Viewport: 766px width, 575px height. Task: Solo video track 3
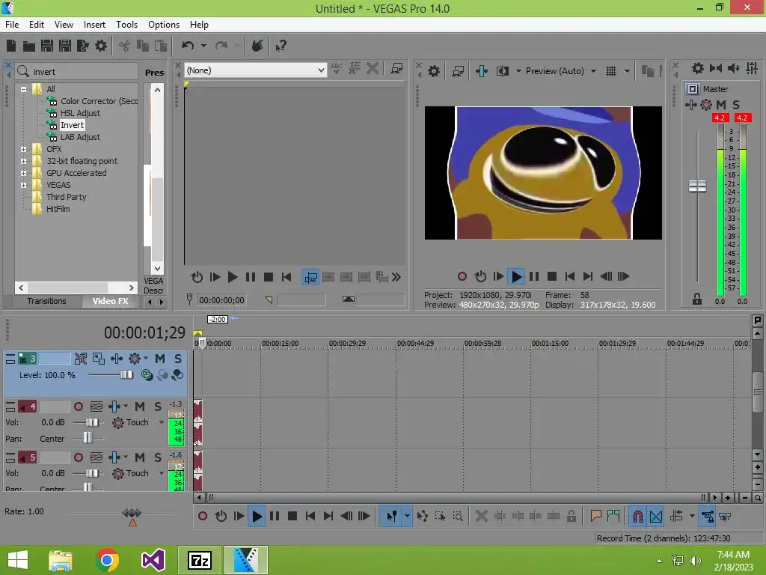coord(178,359)
